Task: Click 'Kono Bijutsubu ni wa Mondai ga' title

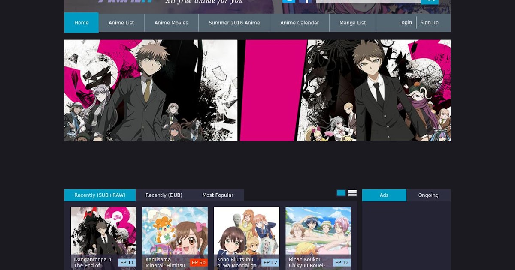Action: click(237, 262)
